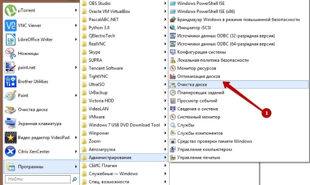Click the Конфигурация системы icon
Viewport: 310px width, 185px height.
point(173,52)
